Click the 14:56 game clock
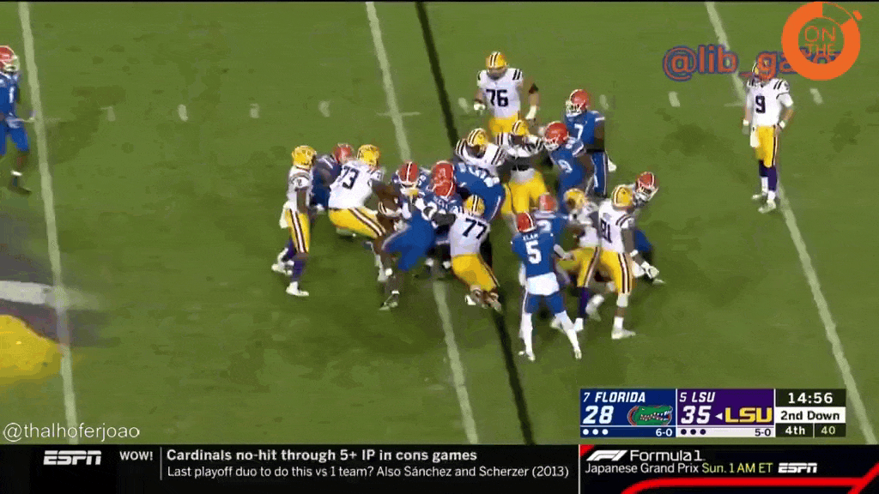This screenshot has height=494, width=879. [x=810, y=397]
